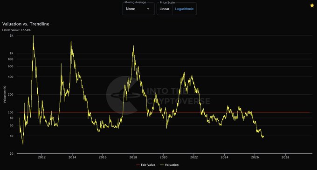Click the Moving Average dropdown arrow
Viewport: 317px width, 170px height.
148,9
